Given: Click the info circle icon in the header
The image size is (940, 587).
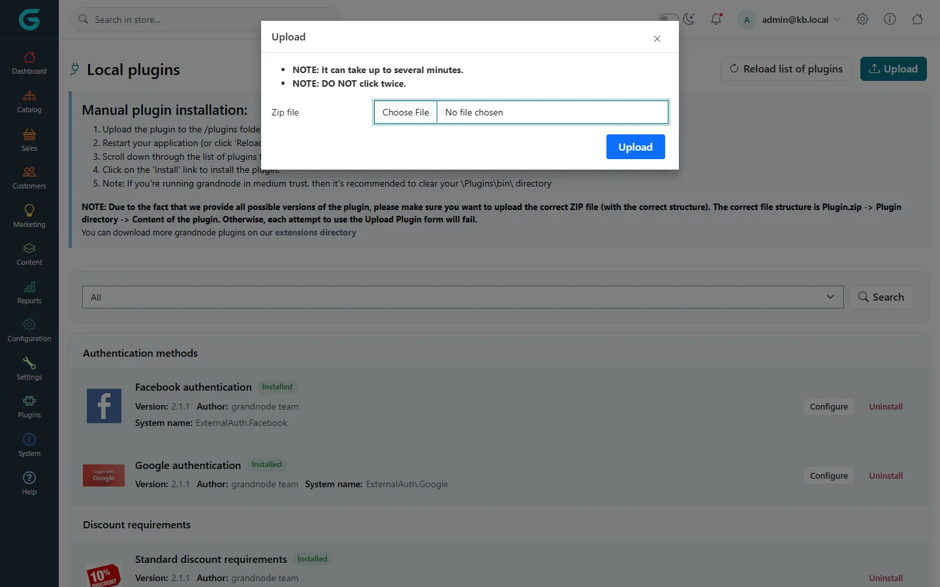Looking at the screenshot, I should [x=890, y=20].
